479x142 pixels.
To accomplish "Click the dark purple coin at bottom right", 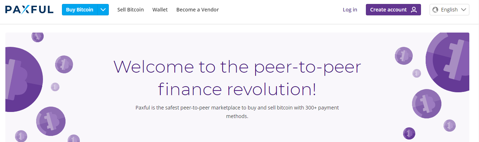I will tap(409, 133).
